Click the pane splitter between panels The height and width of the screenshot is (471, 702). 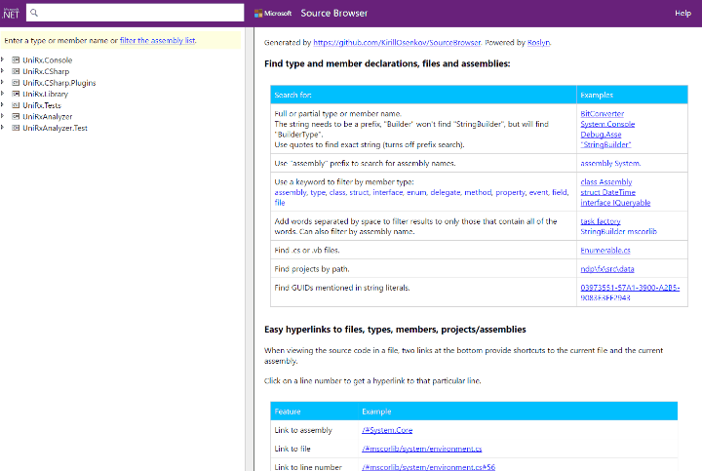pos(250,249)
